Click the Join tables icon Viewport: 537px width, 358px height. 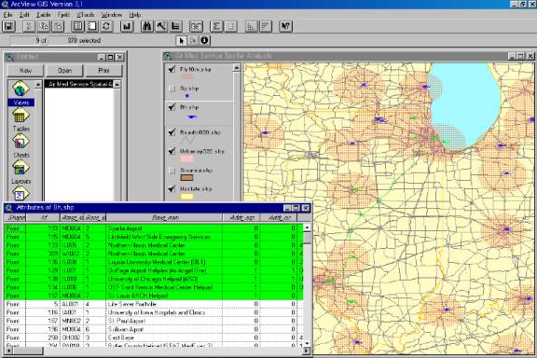coord(196,26)
